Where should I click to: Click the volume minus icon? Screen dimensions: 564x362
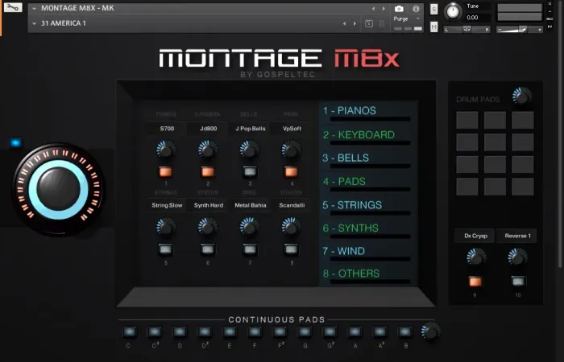click(x=500, y=30)
